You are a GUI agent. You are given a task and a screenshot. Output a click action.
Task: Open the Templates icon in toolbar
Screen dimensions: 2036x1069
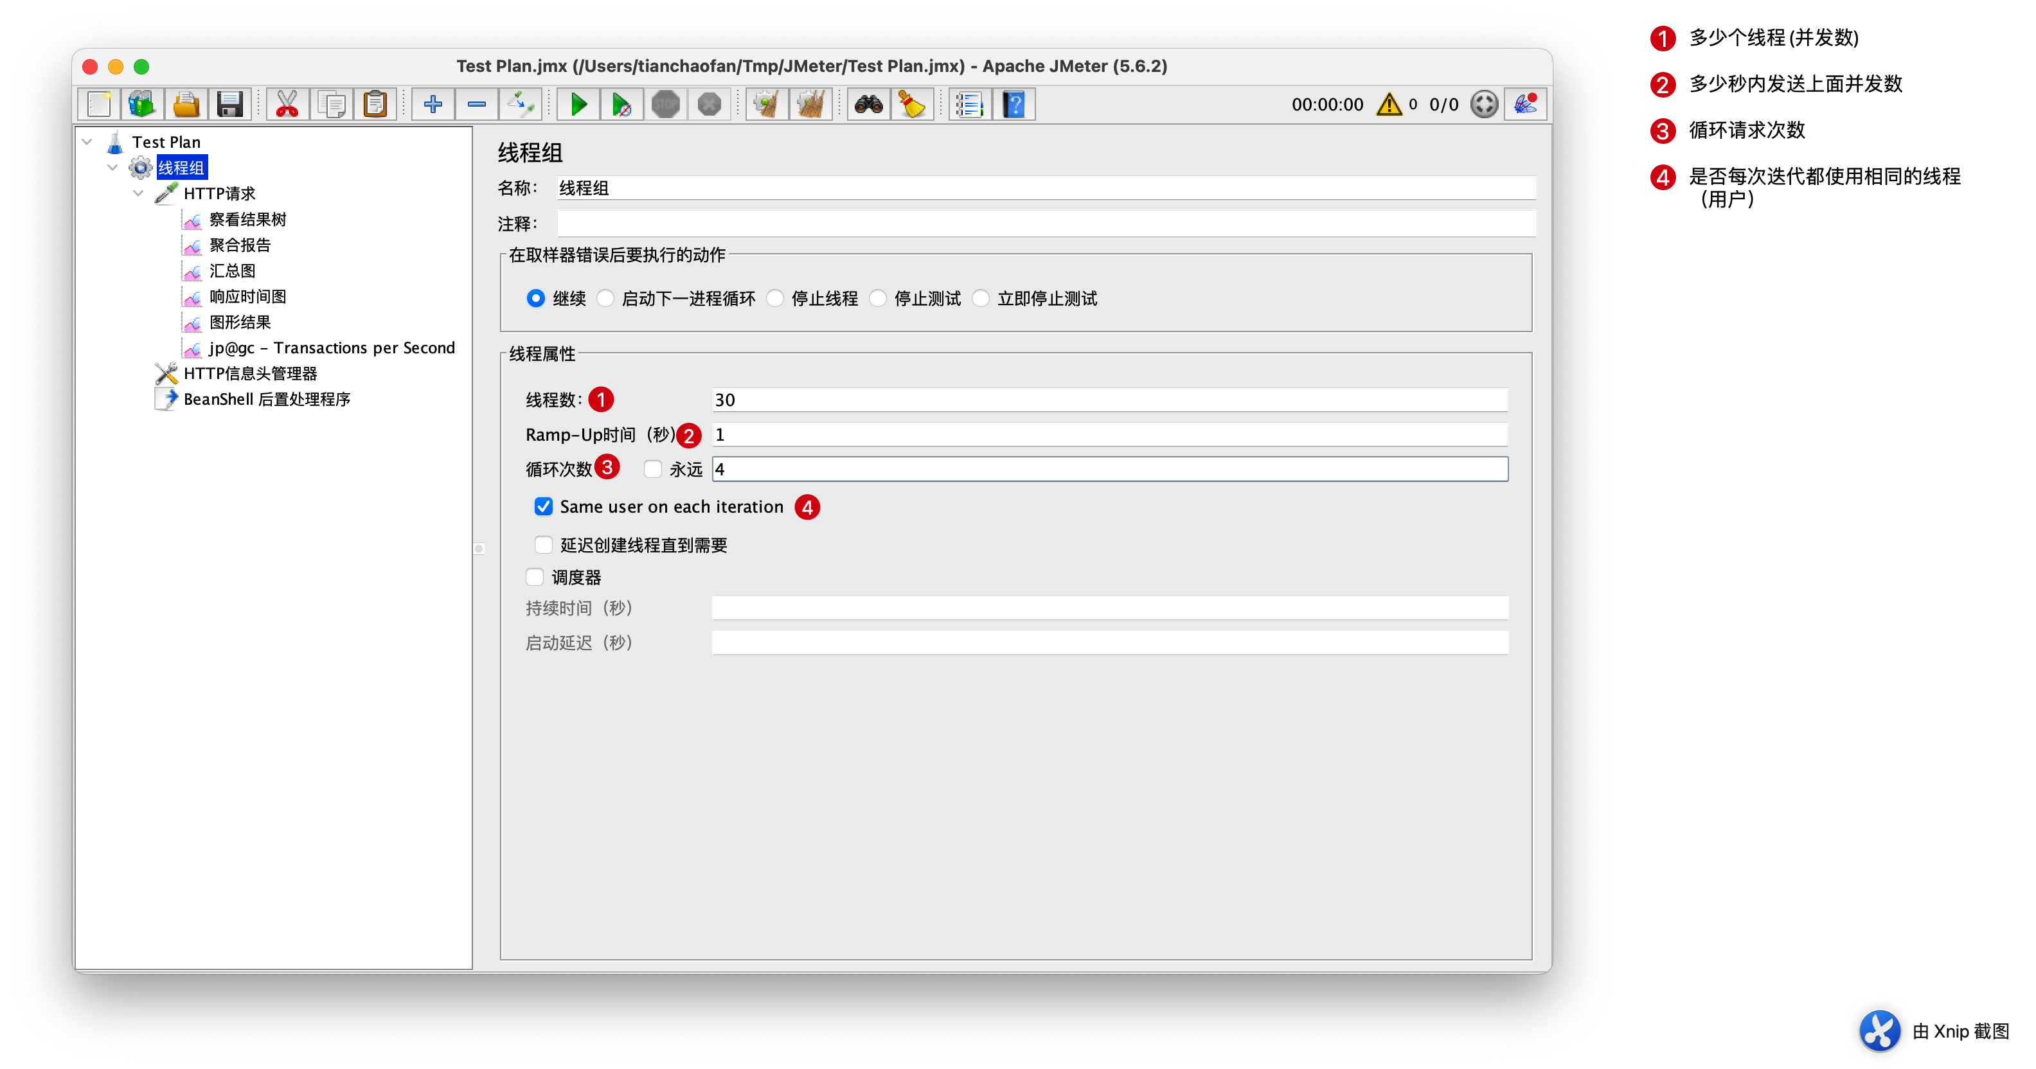142,104
